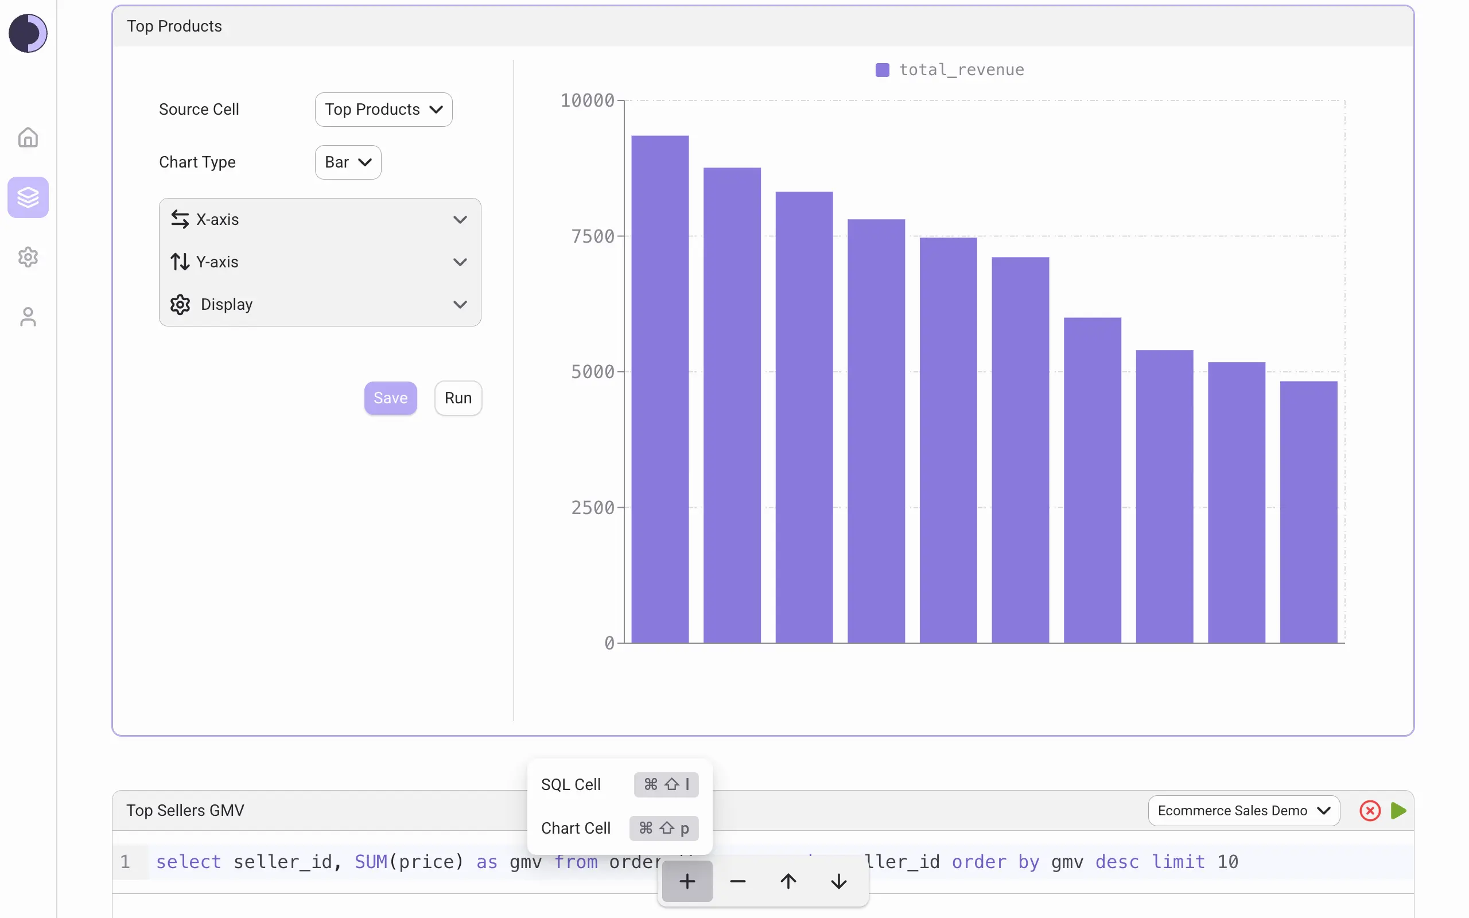Run the Top Sellers GMV query via green play icon
The image size is (1469, 918).
click(1398, 811)
